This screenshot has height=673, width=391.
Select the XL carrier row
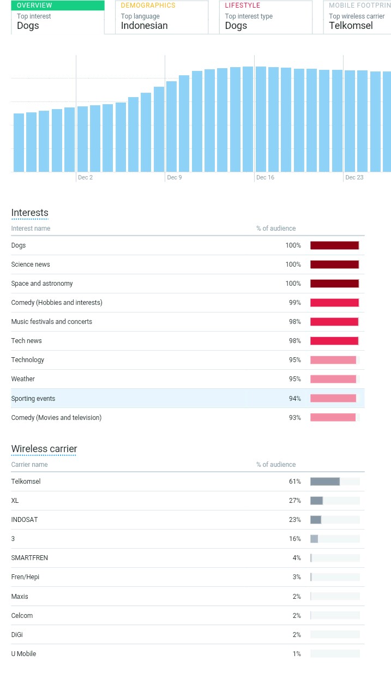coord(188,501)
